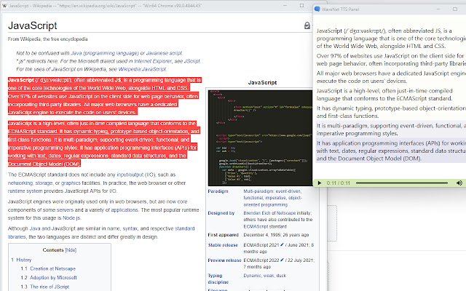Mute the audio using the speaker icon
The image size is (466, 291).
pos(459,182)
